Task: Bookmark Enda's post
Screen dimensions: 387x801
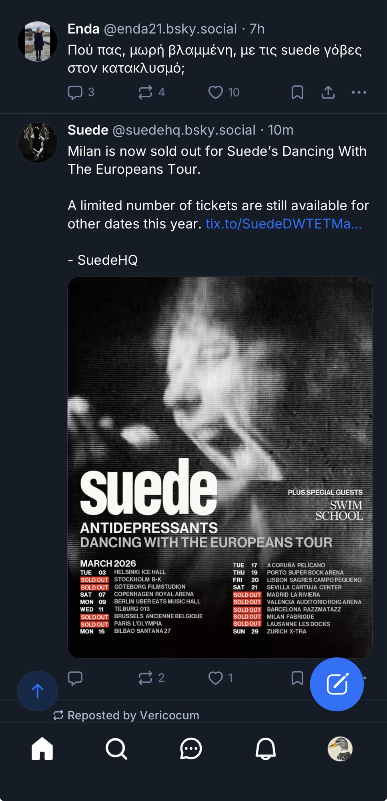Action: 297,93
